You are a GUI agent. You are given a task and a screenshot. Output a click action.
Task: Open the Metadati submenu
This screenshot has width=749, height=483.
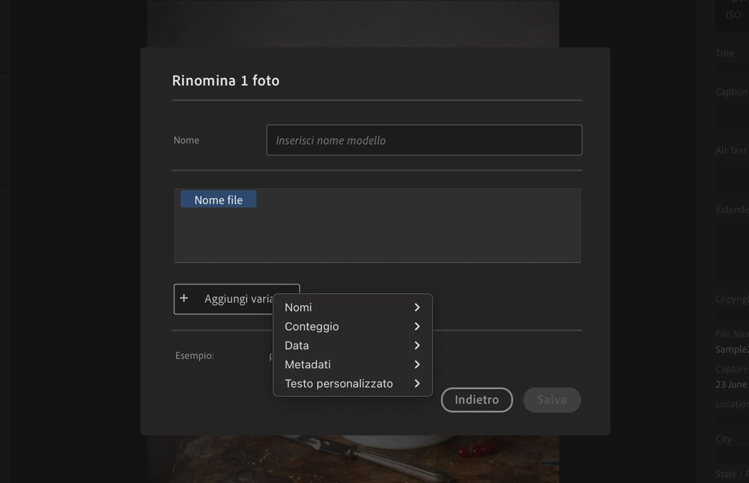pos(353,365)
